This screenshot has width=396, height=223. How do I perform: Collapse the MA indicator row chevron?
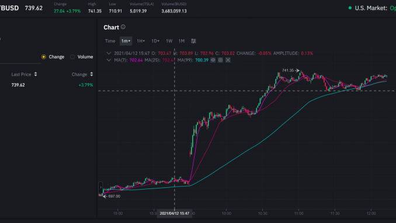109,60
